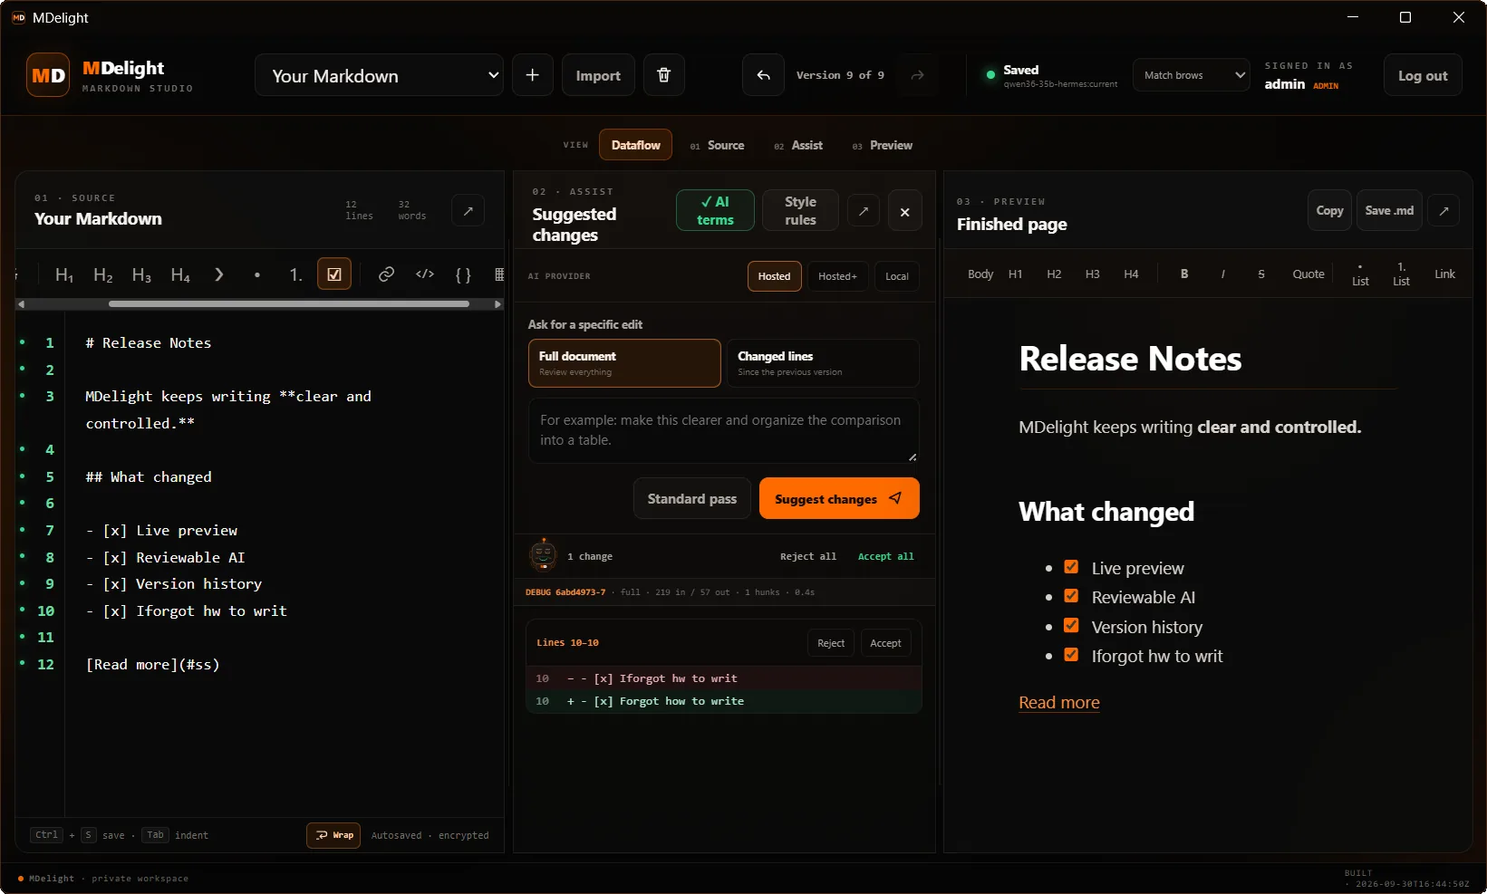Click Accept all changes
Image resolution: width=1487 pixels, height=894 pixels.
coord(885,556)
